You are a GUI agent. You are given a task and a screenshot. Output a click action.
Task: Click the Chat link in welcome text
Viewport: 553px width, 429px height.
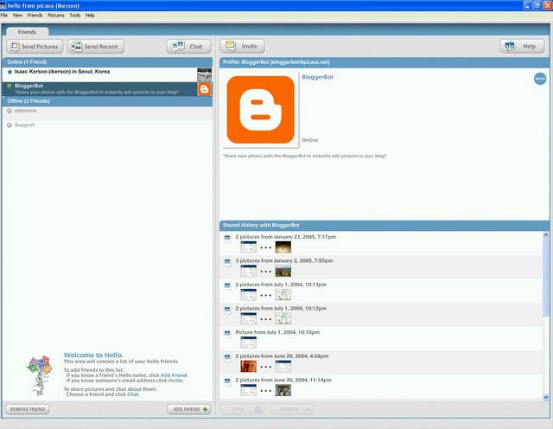pyautogui.click(x=133, y=394)
